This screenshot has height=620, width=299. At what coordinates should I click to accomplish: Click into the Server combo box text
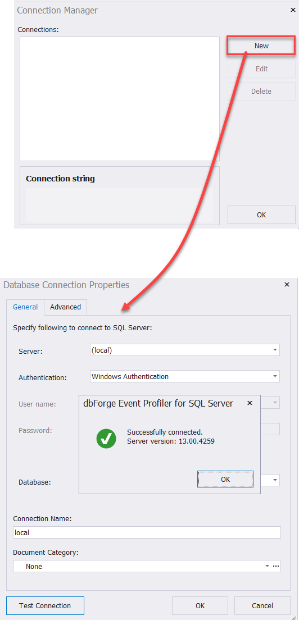point(180,350)
